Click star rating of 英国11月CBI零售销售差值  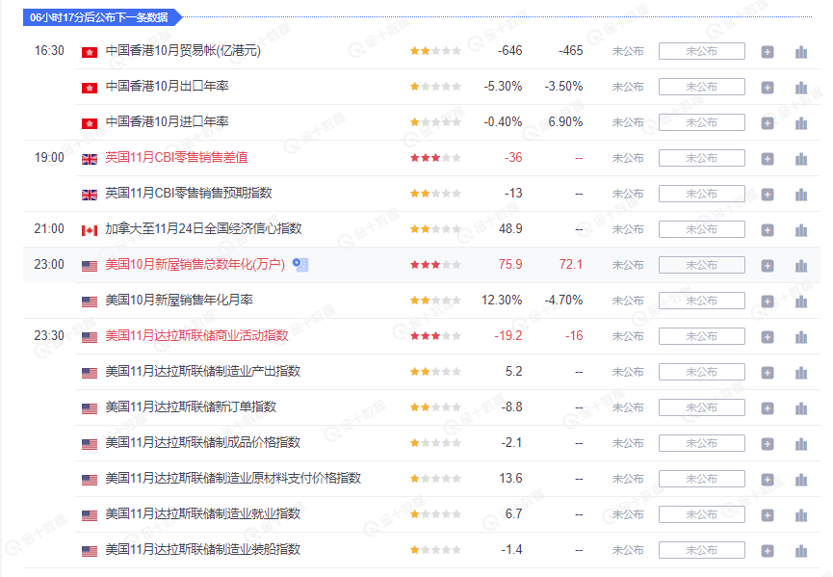(x=435, y=158)
